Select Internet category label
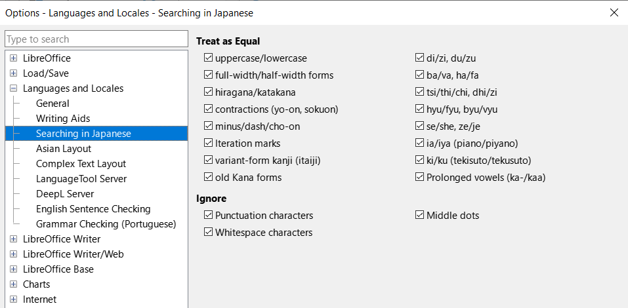 pos(39,299)
